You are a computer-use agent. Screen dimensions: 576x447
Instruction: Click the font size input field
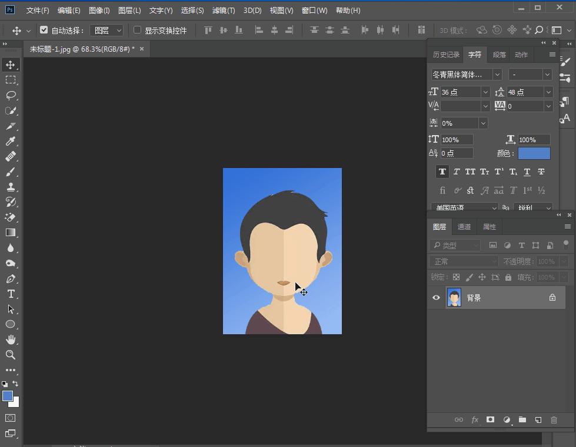[460, 92]
